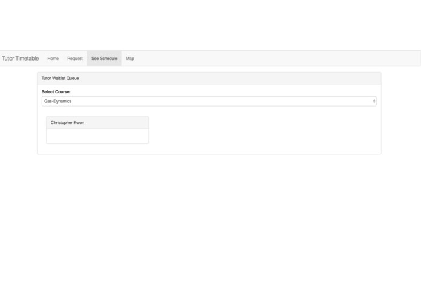Select the See Schedule tab
The image size is (421, 299).
[104, 59]
